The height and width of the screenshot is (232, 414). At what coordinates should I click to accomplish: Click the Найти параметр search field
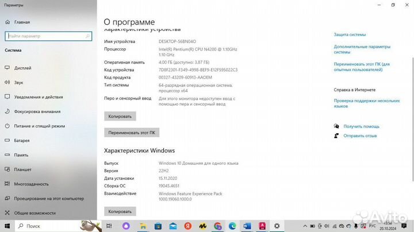[48, 36]
